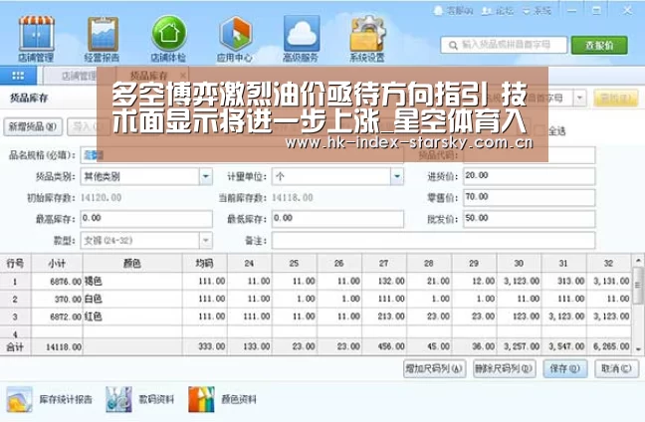This screenshot has width=645, height=422.
Task: Select the 红色 color cell in row 3
Action: point(132,316)
